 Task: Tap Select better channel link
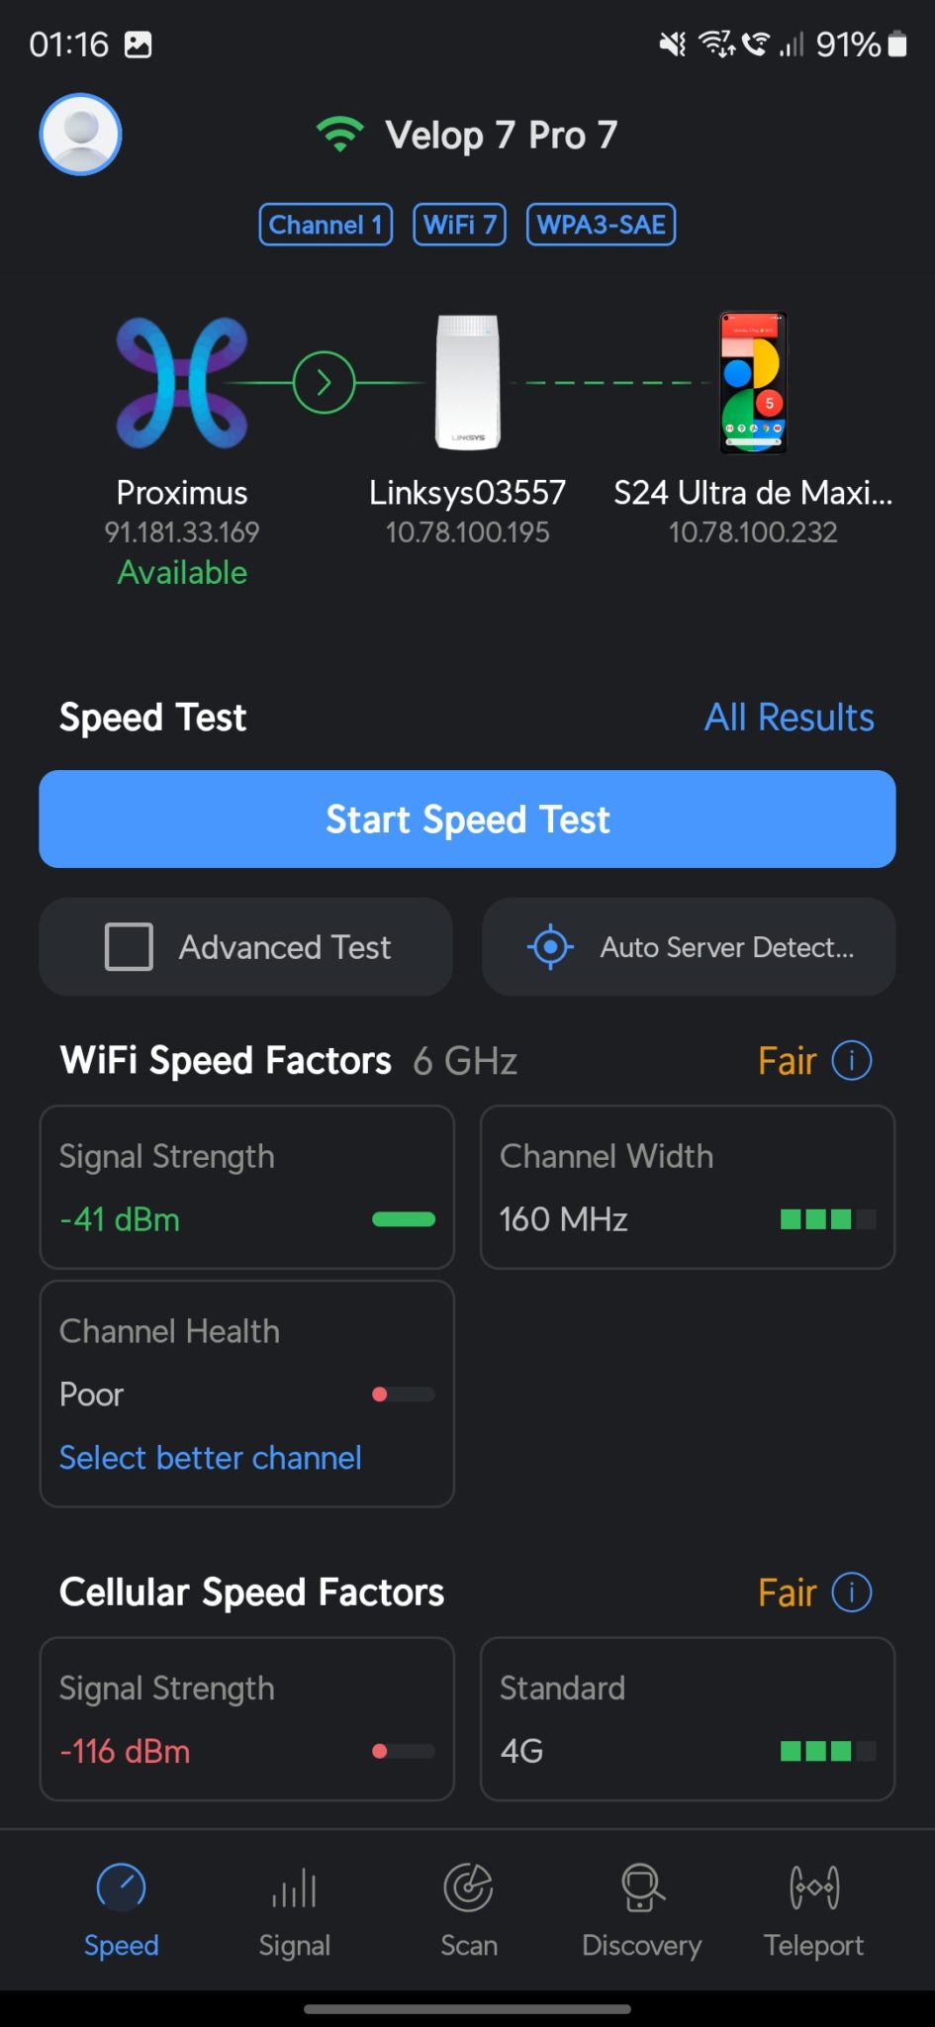point(211,1458)
